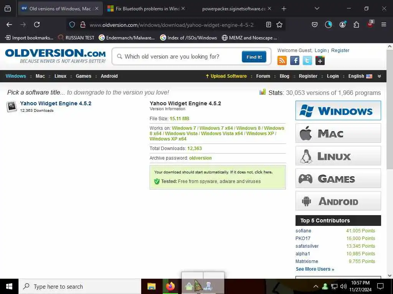393x294 pixels.
Task: Open the Forum menu link
Action: click(x=263, y=76)
